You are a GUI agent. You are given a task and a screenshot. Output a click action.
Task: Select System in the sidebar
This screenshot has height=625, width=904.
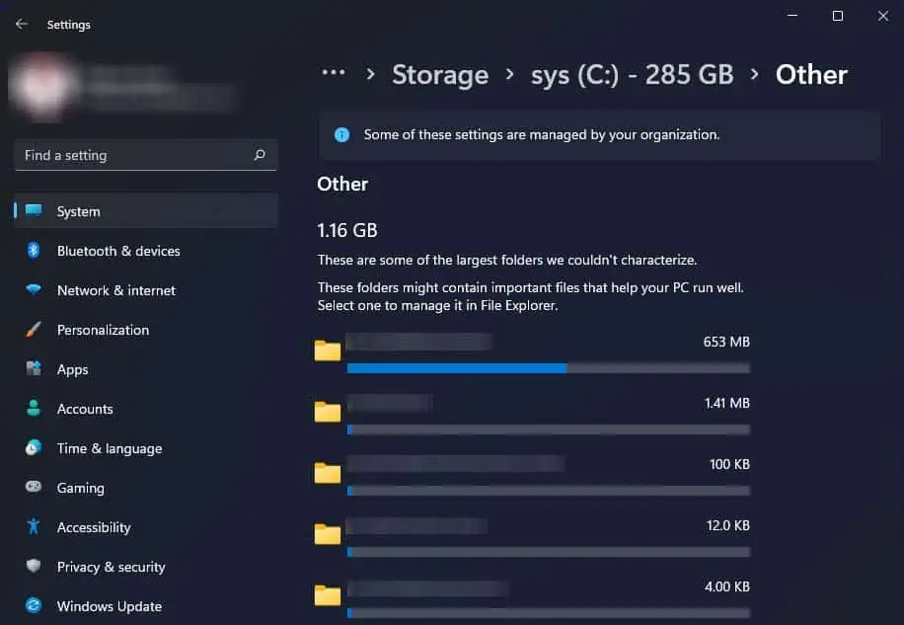pyautogui.click(x=146, y=211)
